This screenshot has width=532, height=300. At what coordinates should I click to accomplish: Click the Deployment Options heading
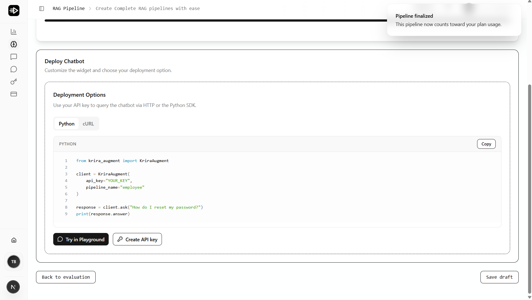[79, 95]
